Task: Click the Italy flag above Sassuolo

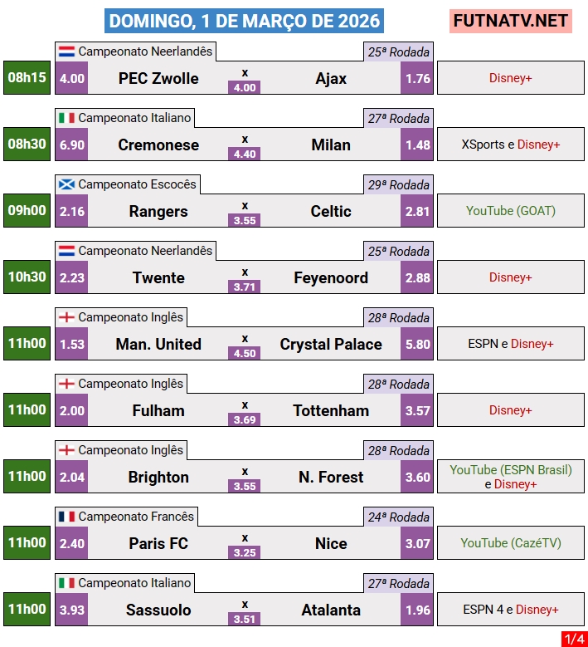Action: point(67,583)
